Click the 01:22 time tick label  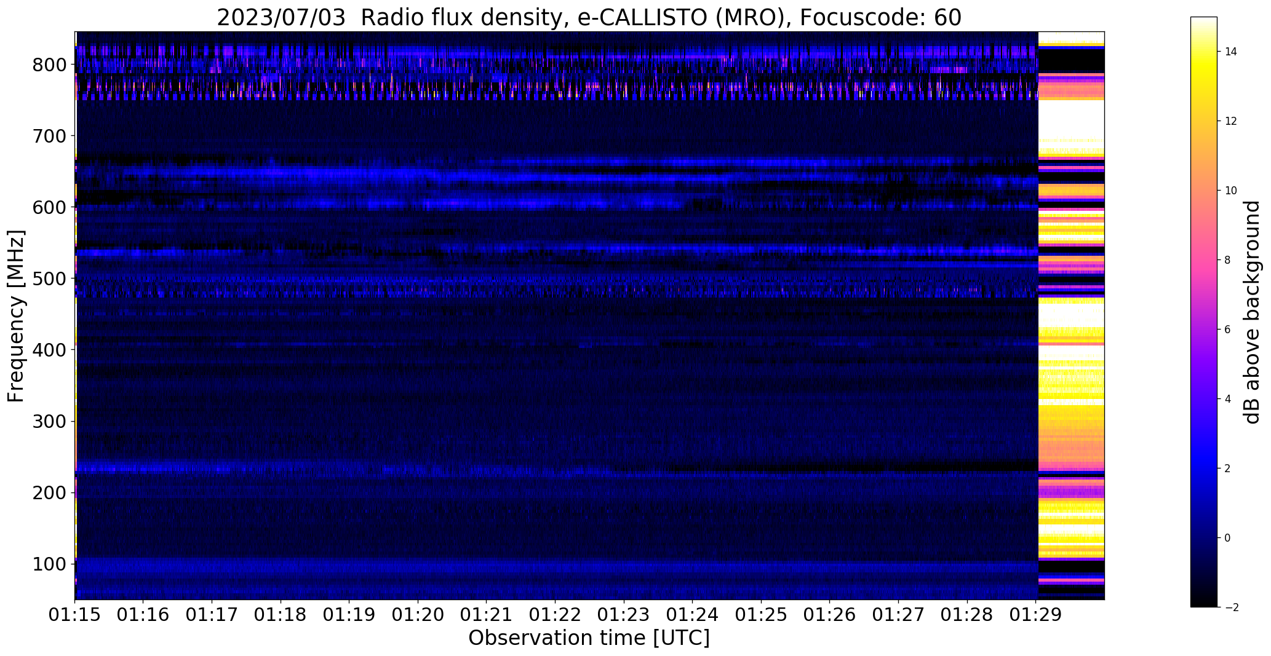click(x=556, y=615)
